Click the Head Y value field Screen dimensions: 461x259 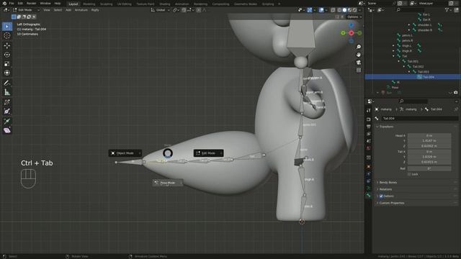429,141
